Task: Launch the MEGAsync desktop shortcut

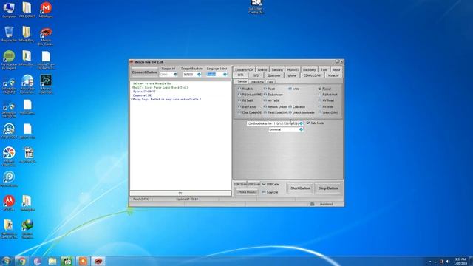Action: (46, 9)
